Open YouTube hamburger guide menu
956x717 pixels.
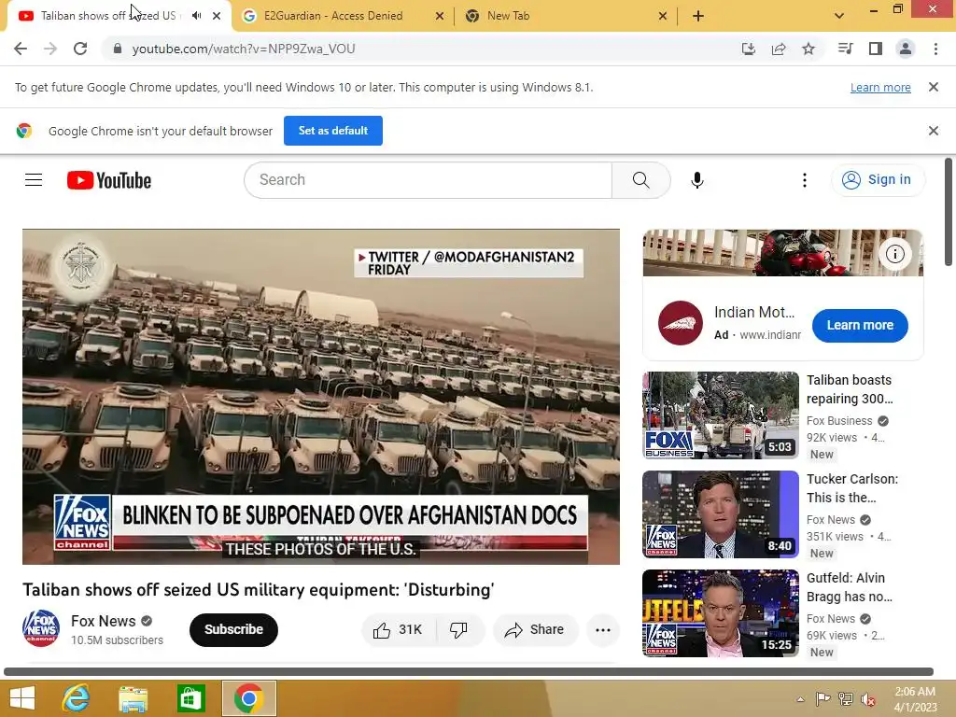[34, 180]
